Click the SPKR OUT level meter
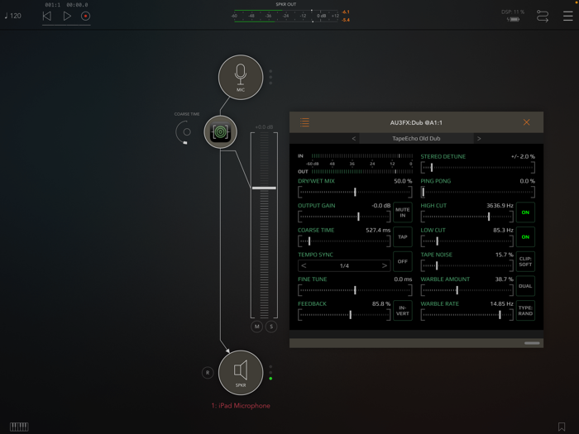Viewport: 579px width, 434px height. click(286, 16)
